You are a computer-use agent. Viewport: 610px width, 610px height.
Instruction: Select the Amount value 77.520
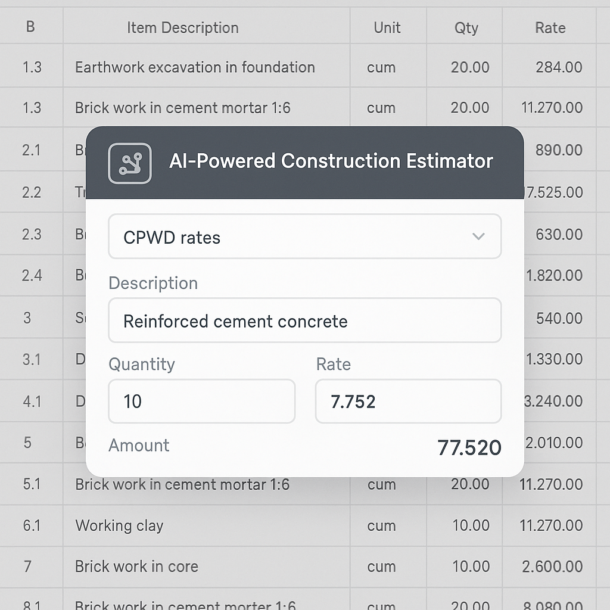click(x=469, y=447)
